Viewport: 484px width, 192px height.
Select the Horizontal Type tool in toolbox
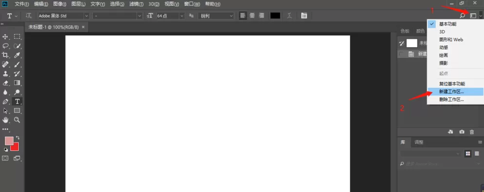(17, 101)
